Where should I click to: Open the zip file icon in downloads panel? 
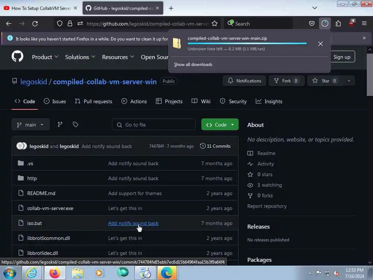click(x=177, y=43)
